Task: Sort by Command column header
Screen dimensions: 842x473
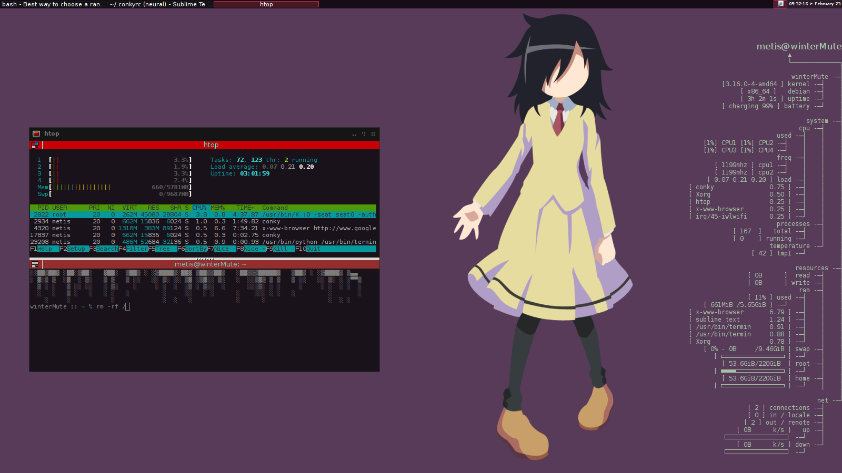Action: pyautogui.click(x=275, y=208)
